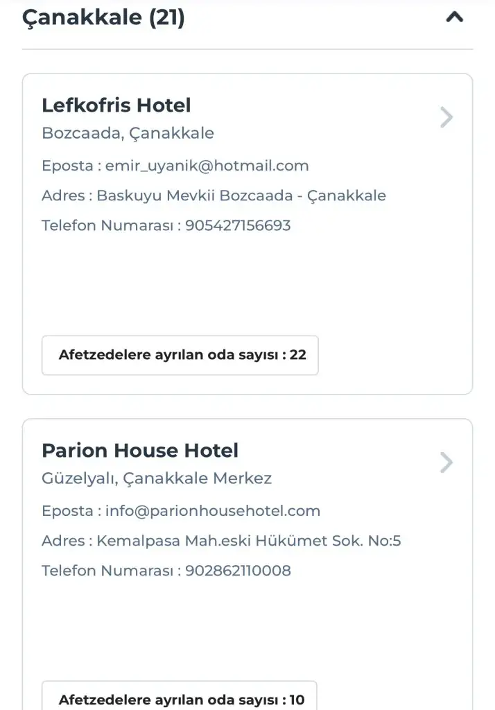Click Eposta label on Lefkofris Hotel card

click(x=67, y=166)
